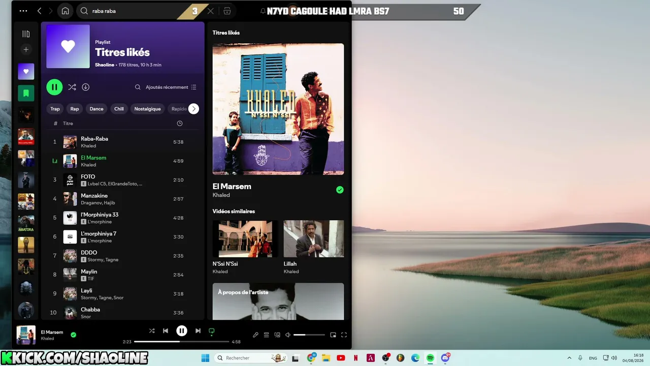Open Discord from the taskbar
The width and height of the screenshot is (650, 366).
[x=445, y=358]
